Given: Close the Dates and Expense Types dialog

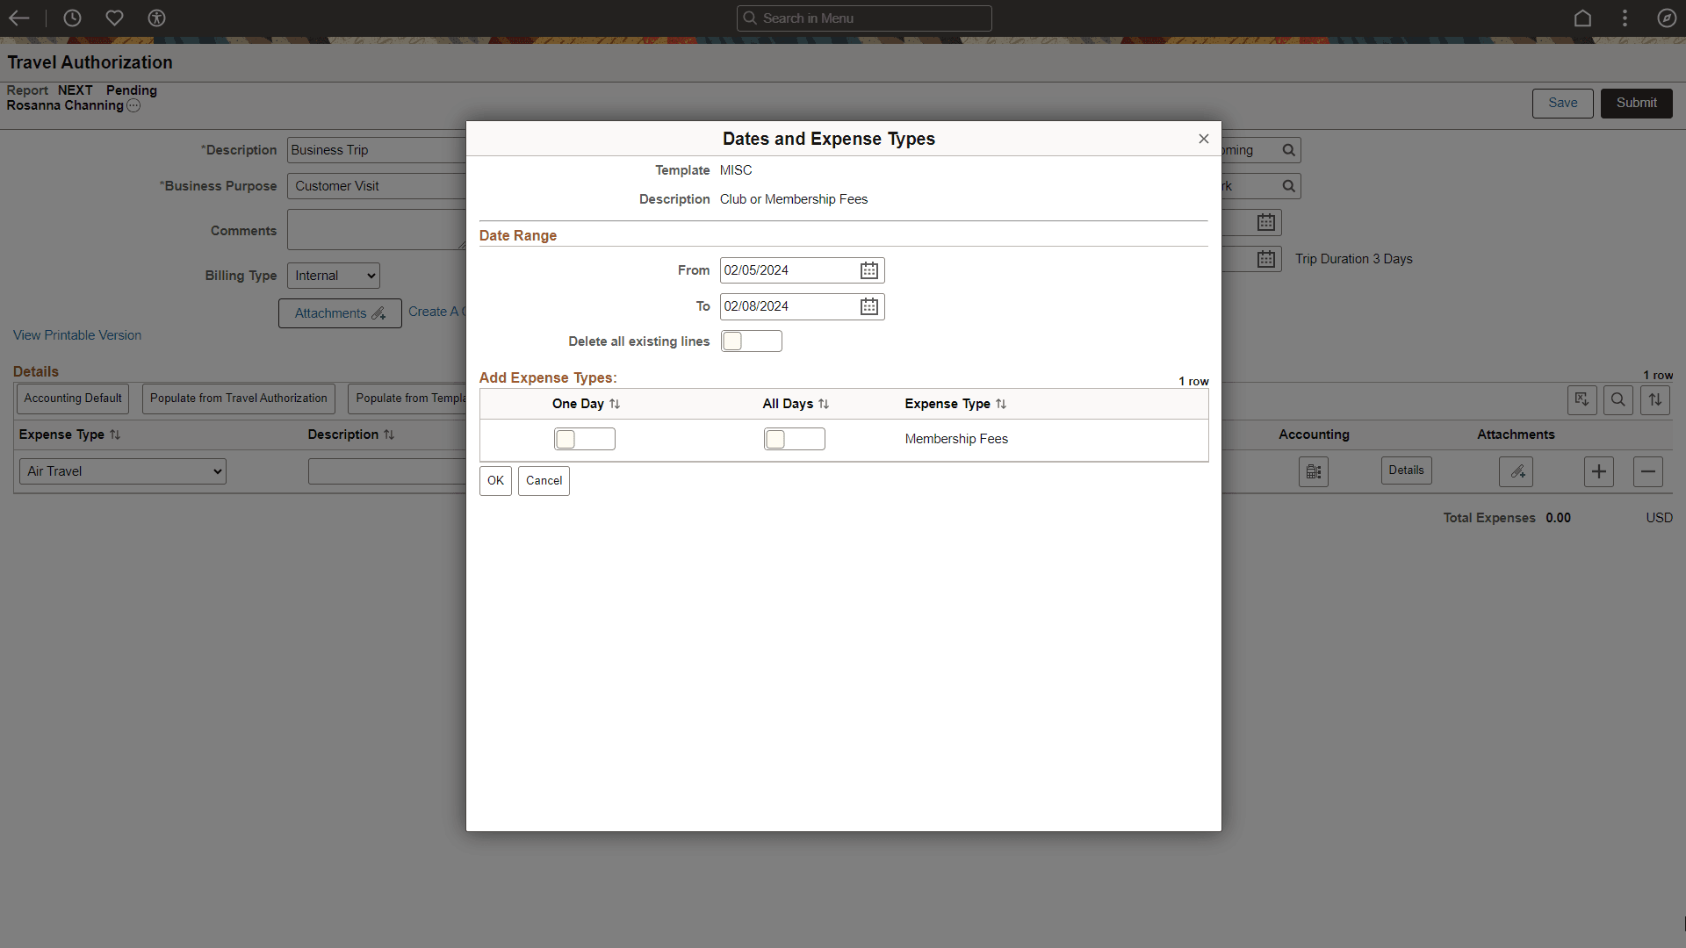Looking at the screenshot, I should pos(1203,139).
